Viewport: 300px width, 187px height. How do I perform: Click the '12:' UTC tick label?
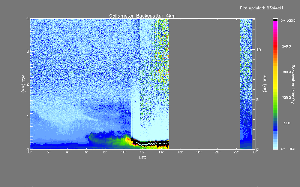click(x=142, y=152)
